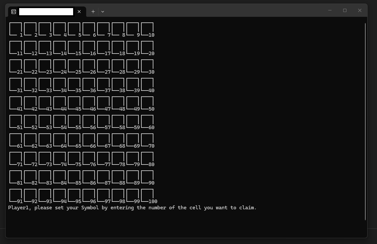Screen dimensions: 377x244
Task: Open a new terminal tab with the plus button
Action: tap(93, 11)
